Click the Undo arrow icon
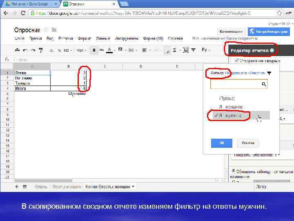This screenshot has width=294, height=221. point(25,50)
